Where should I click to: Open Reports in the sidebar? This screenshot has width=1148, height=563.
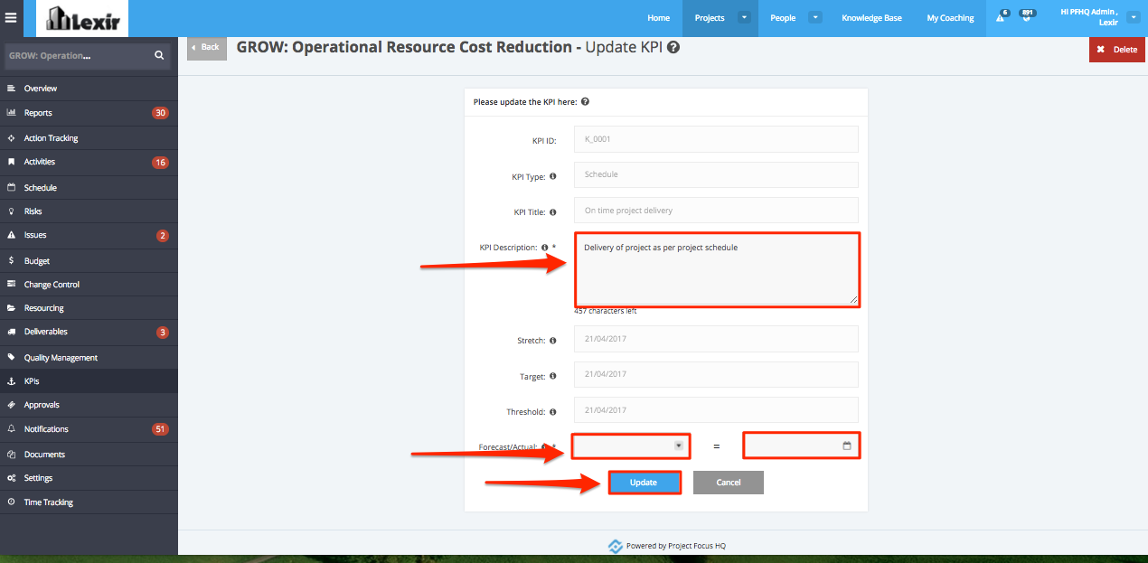pos(89,113)
